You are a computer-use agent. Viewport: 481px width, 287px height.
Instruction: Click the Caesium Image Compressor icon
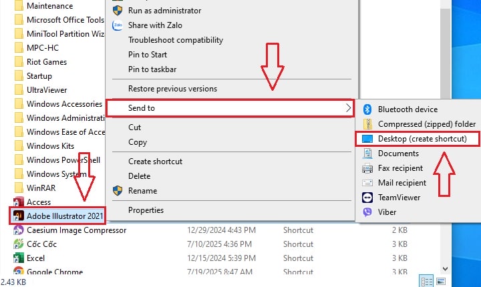click(x=19, y=230)
